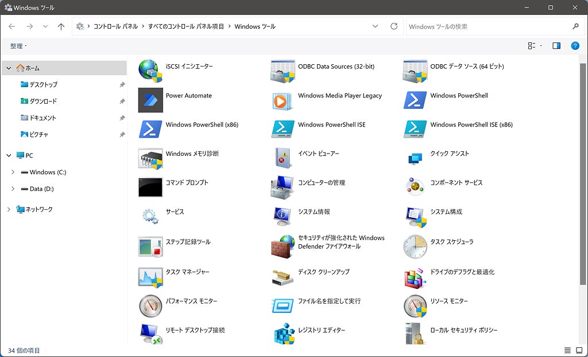Click the Windows ツール breadcrumb segment

(255, 26)
